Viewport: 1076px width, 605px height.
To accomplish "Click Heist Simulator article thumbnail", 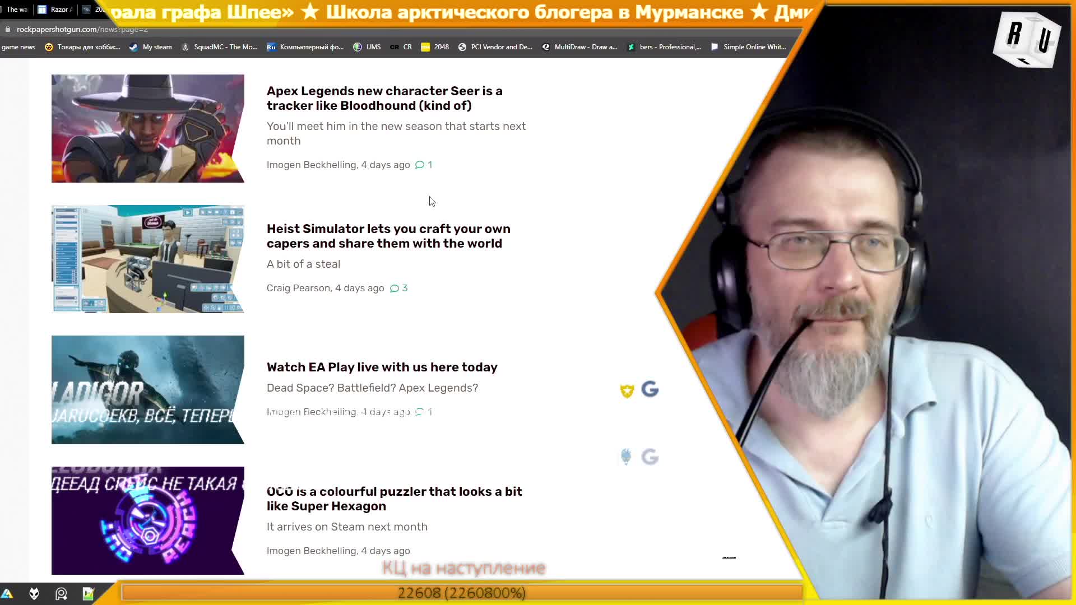I will click(148, 259).
